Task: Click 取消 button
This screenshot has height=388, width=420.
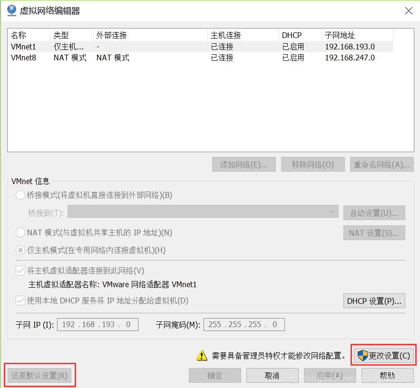Action: tap(272, 376)
